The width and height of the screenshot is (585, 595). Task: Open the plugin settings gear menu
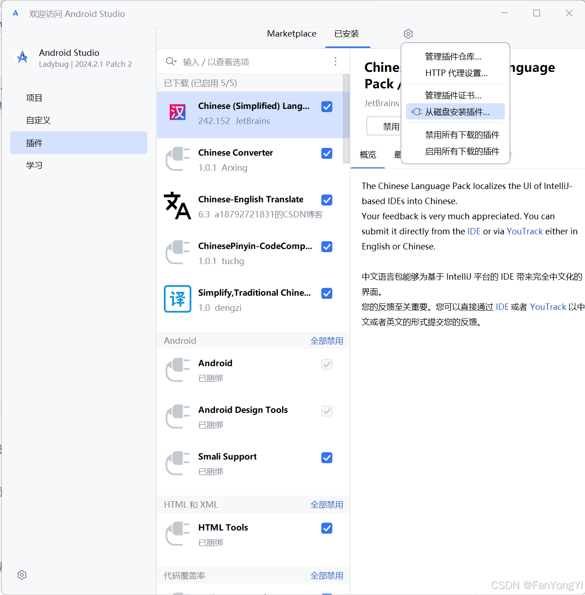tap(408, 34)
